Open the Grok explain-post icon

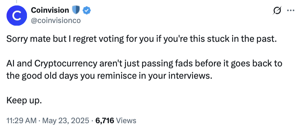tap(277, 11)
